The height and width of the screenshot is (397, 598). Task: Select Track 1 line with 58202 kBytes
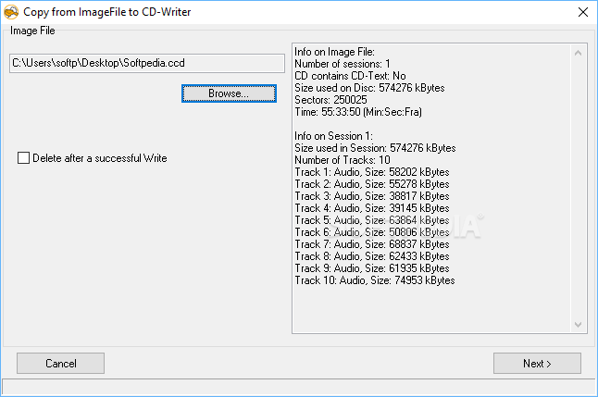[x=372, y=172]
